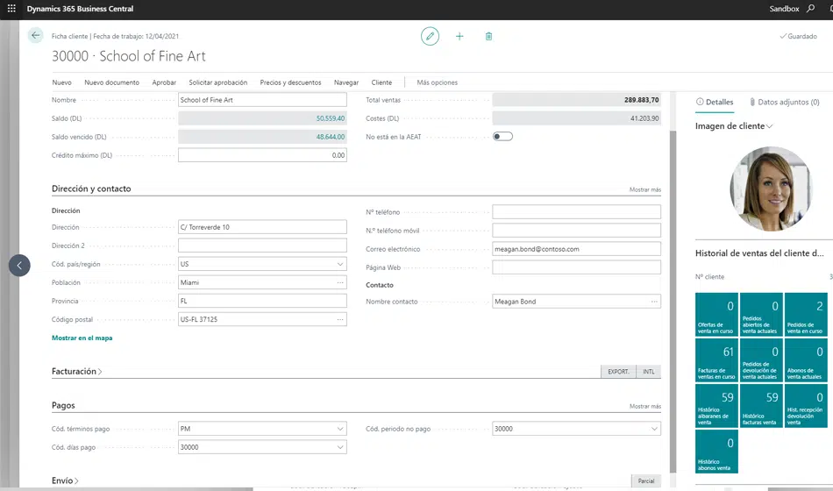Click the Mostrar en el mapa link

coord(82,338)
